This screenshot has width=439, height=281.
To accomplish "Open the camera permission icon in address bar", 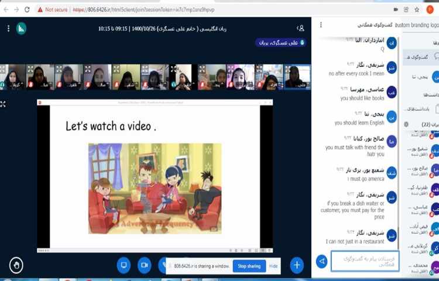I will pyautogui.click(x=396, y=9).
